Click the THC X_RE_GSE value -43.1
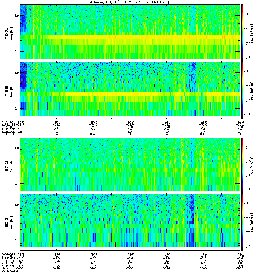Screen dimensions: 256x273 (x=240, y=254)
